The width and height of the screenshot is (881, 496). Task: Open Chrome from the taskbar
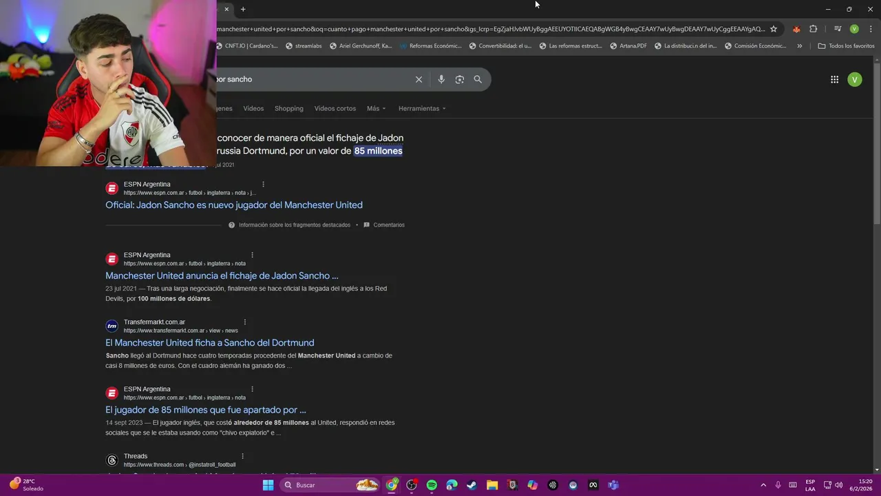coord(392,485)
